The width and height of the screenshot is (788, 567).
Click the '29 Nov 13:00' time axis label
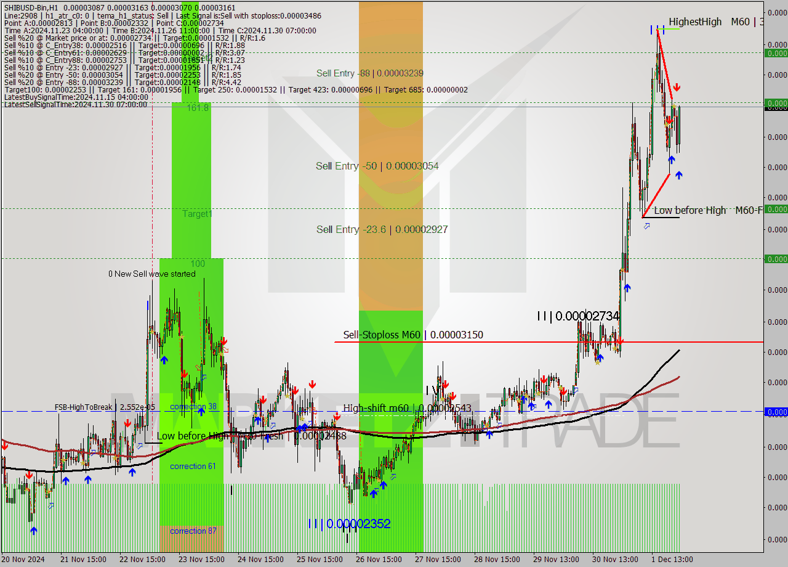pyautogui.click(x=556, y=560)
